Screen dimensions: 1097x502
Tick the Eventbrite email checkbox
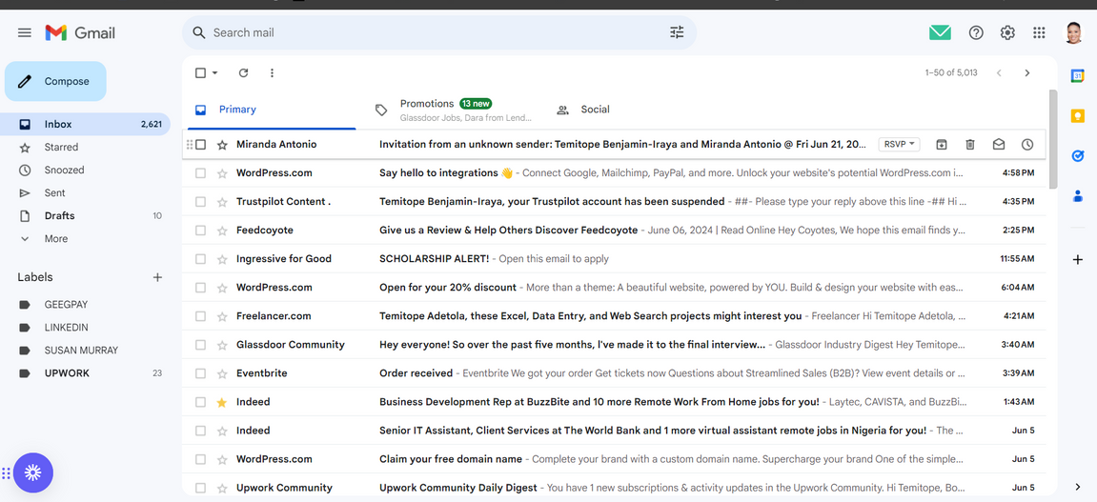(201, 373)
